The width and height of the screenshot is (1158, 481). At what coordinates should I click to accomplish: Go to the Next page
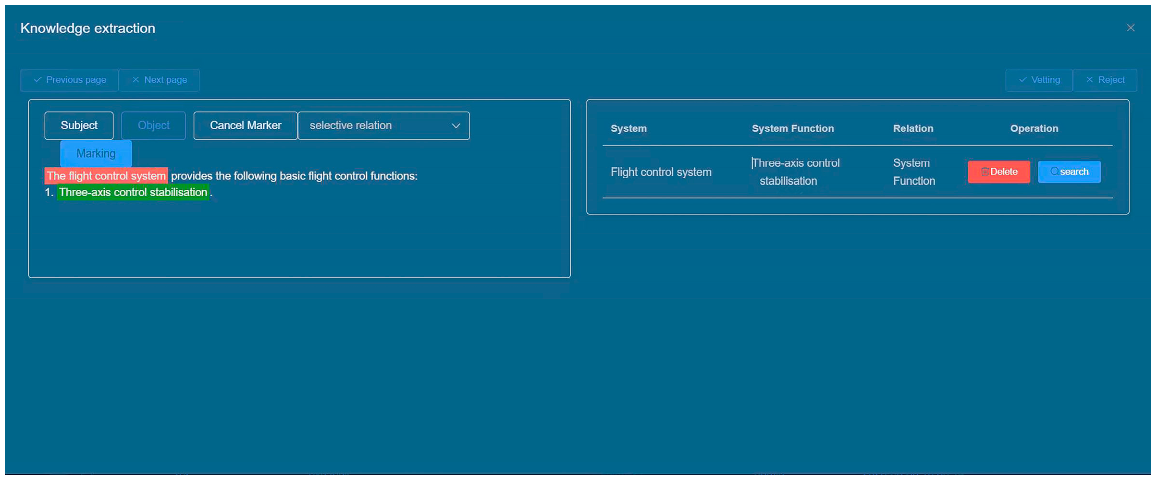[159, 80]
